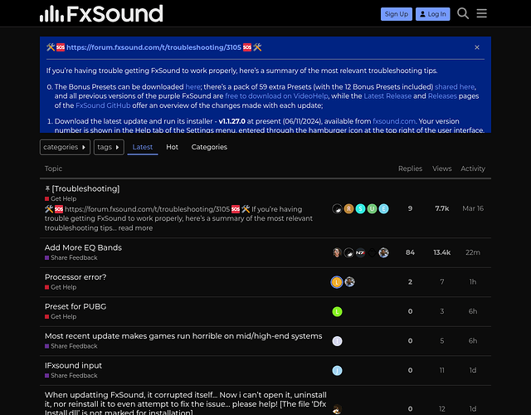Click the blue avatar in IFxsound input row
Image resolution: width=531 pixels, height=415 pixels.
[x=338, y=371]
